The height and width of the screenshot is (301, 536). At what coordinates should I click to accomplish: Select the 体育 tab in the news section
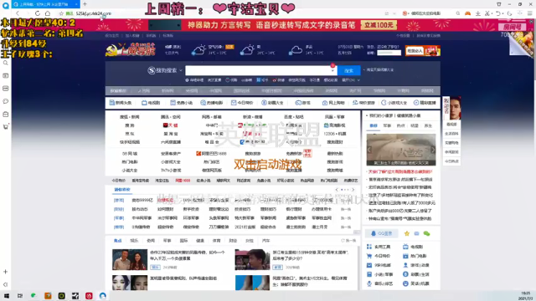(x=216, y=241)
